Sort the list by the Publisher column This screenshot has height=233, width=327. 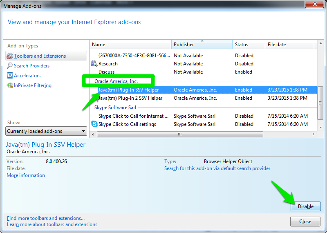(202, 45)
